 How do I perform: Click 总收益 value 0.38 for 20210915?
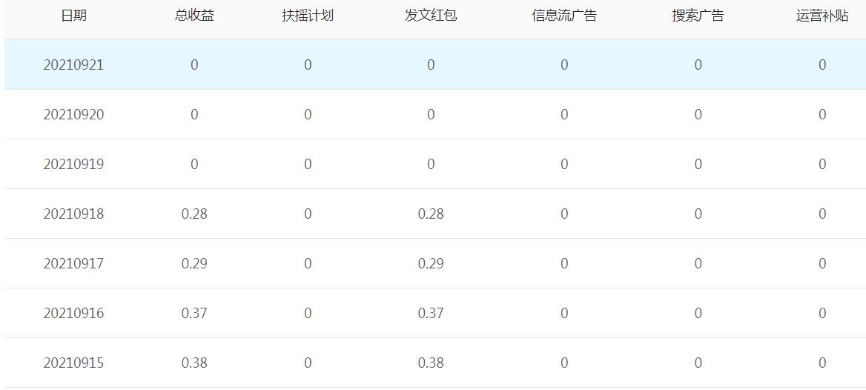click(x=194, y=363)
